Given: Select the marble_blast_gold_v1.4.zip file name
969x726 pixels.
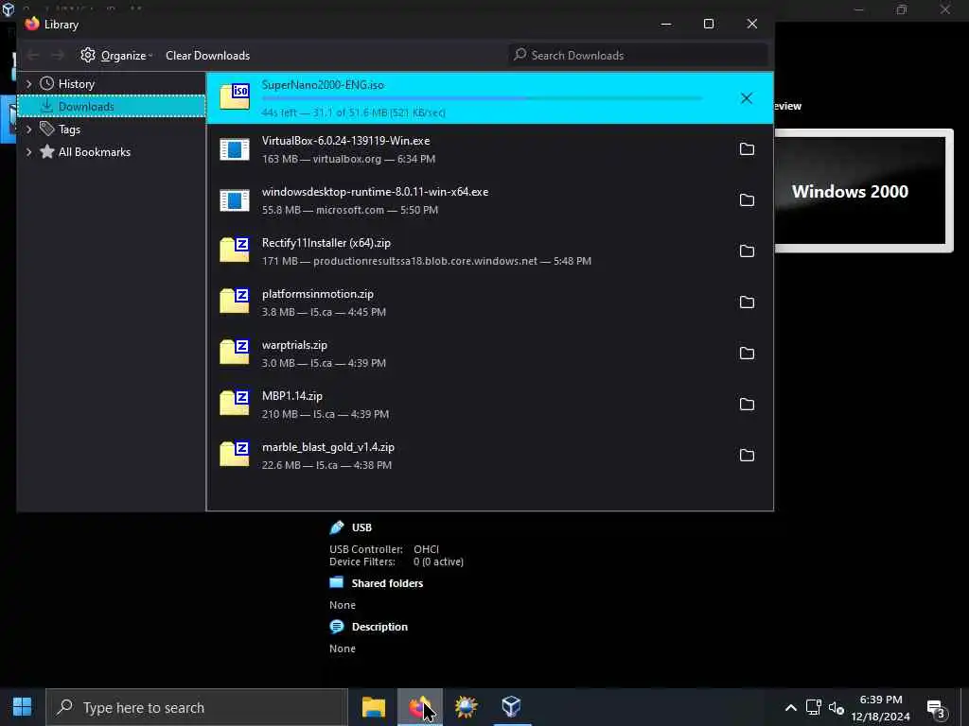Looking at the screenshot, I should click(327, 447).
